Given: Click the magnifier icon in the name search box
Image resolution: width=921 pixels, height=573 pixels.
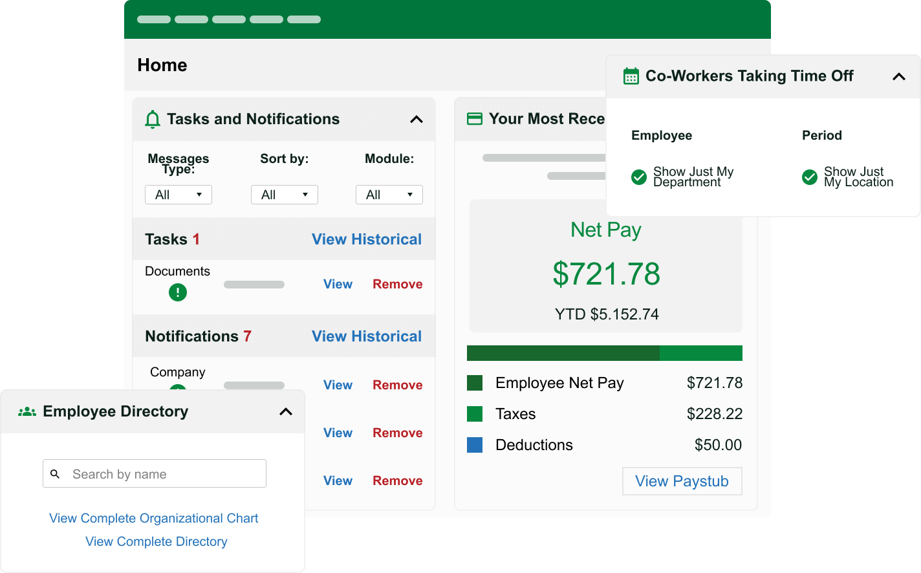Looking at the screenshot, I should point(56,473).
